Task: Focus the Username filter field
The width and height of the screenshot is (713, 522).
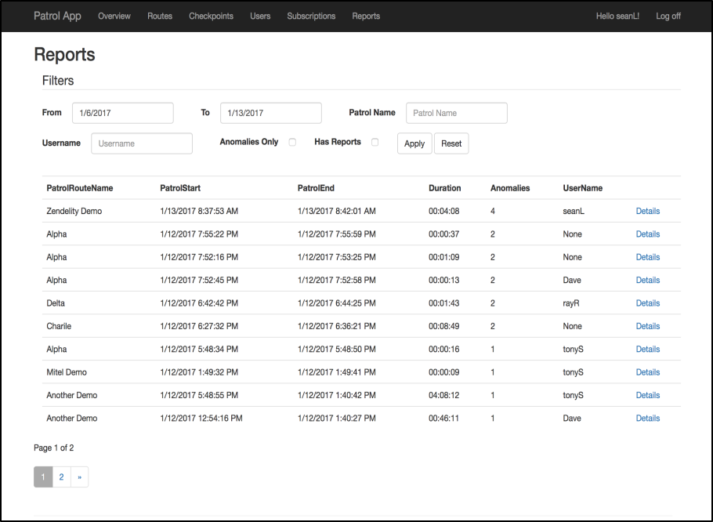Action: coord(142,143)
